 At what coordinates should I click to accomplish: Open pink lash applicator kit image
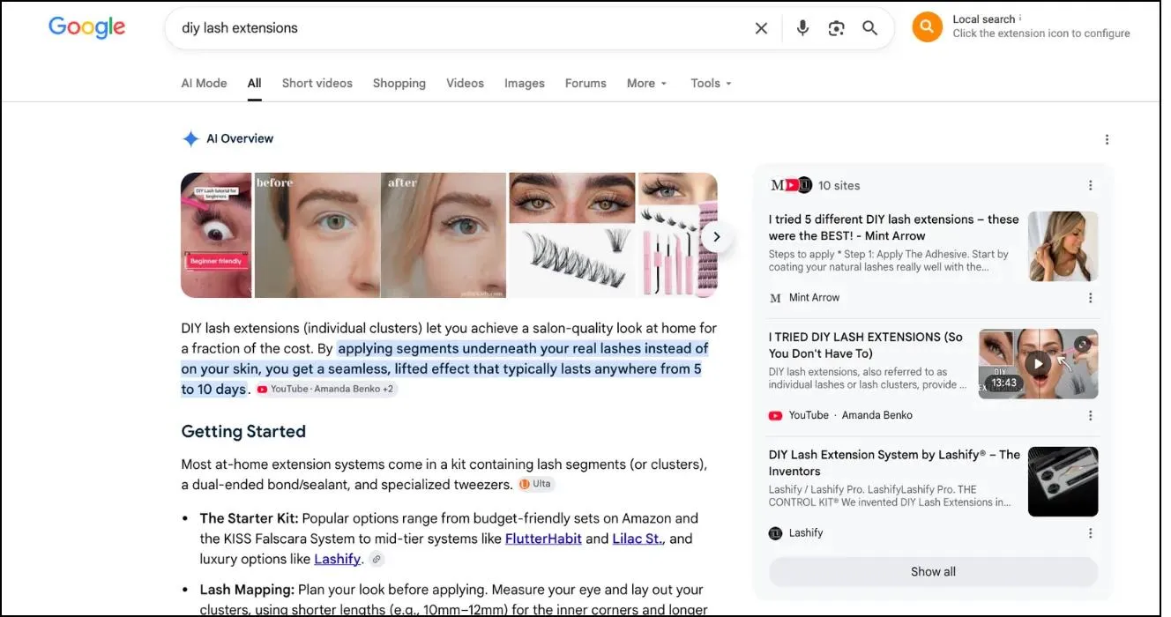(x=677, y=235)
